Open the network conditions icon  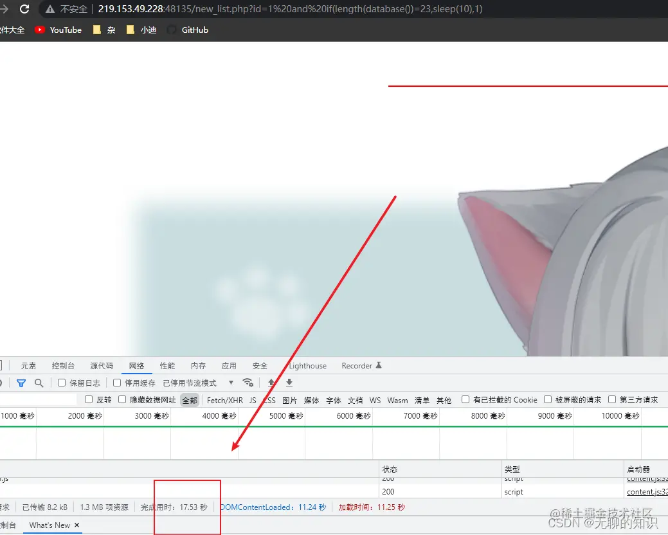248,383
